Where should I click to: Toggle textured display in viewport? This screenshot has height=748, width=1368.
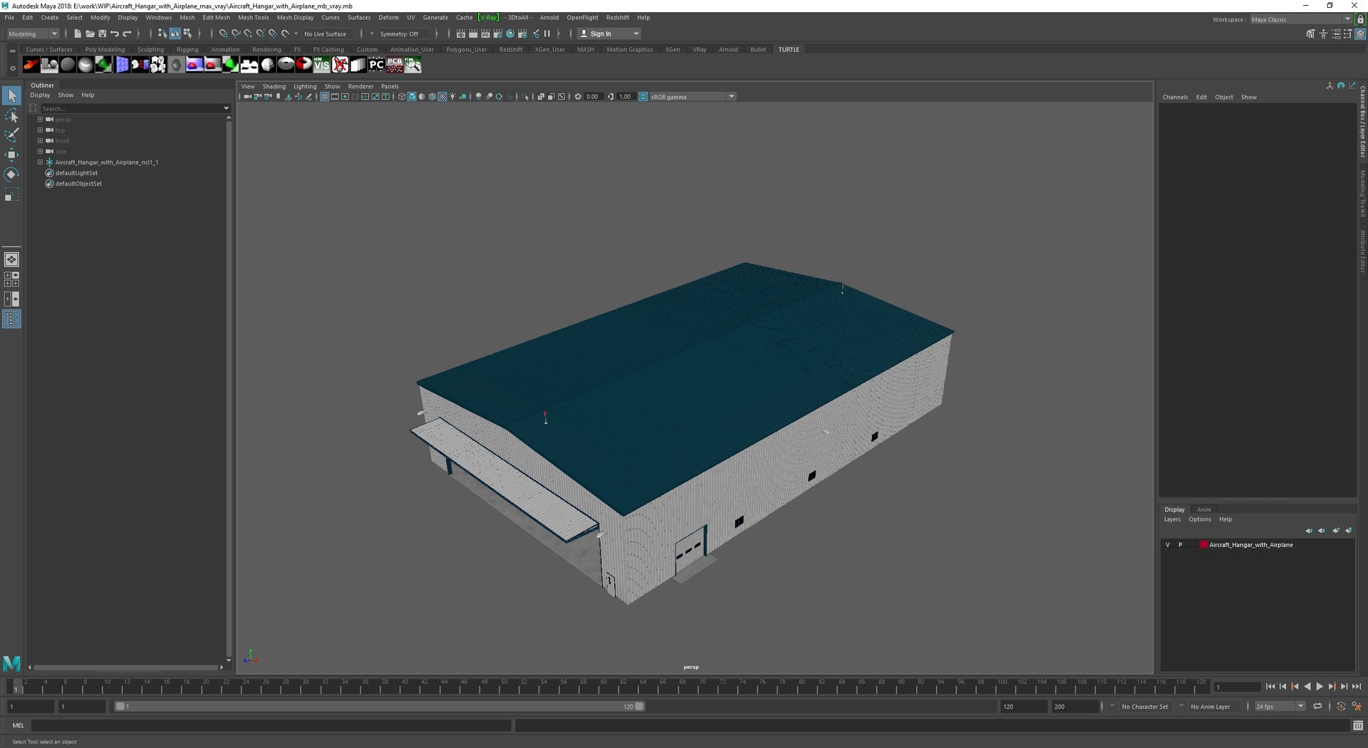tap(442, 97)
